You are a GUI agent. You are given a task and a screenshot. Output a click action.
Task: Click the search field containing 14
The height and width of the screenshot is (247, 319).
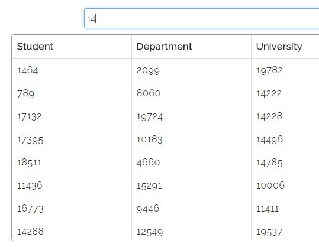(x=201, y=18)
